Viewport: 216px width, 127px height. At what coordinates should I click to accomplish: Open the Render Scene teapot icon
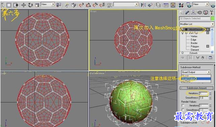point(189,5)
